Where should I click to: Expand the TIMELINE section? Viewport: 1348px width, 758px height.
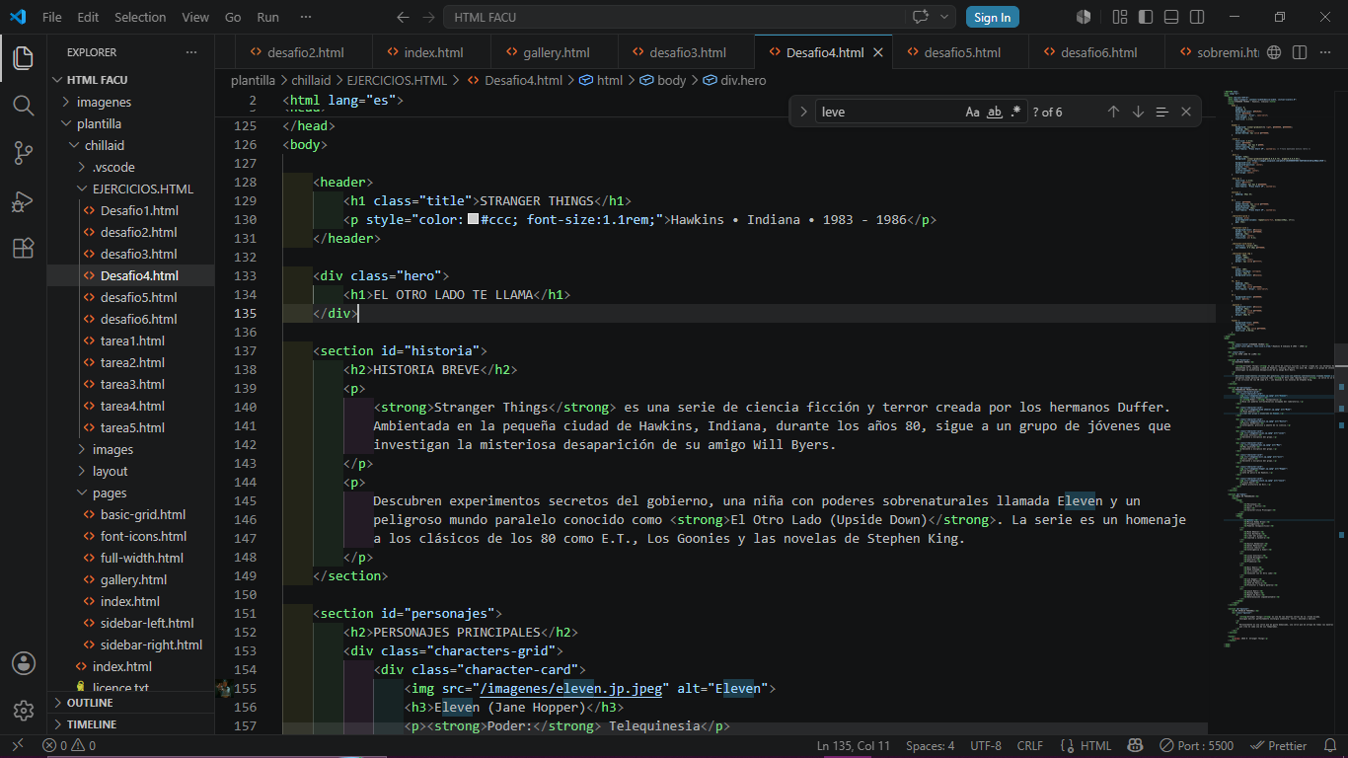pyautogui.click(x=130, y=724)
